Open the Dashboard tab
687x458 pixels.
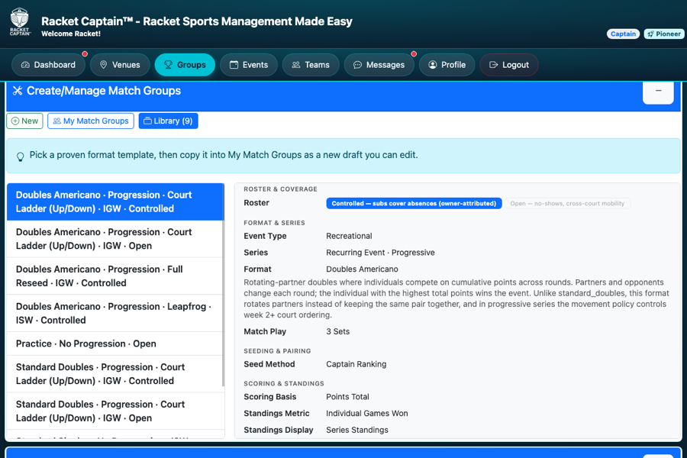(49, 65)
